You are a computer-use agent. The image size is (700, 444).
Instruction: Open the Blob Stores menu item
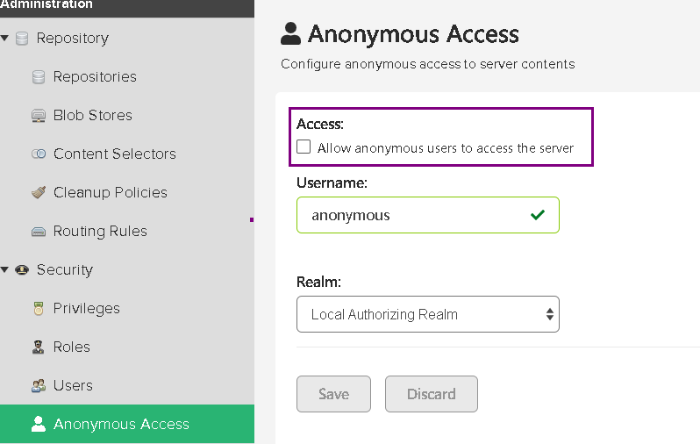point(92,116)
